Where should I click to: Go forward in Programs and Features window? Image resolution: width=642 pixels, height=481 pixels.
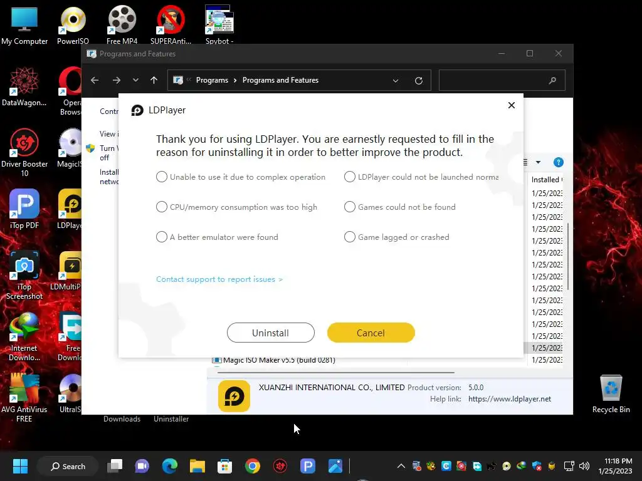coord(116,80)
